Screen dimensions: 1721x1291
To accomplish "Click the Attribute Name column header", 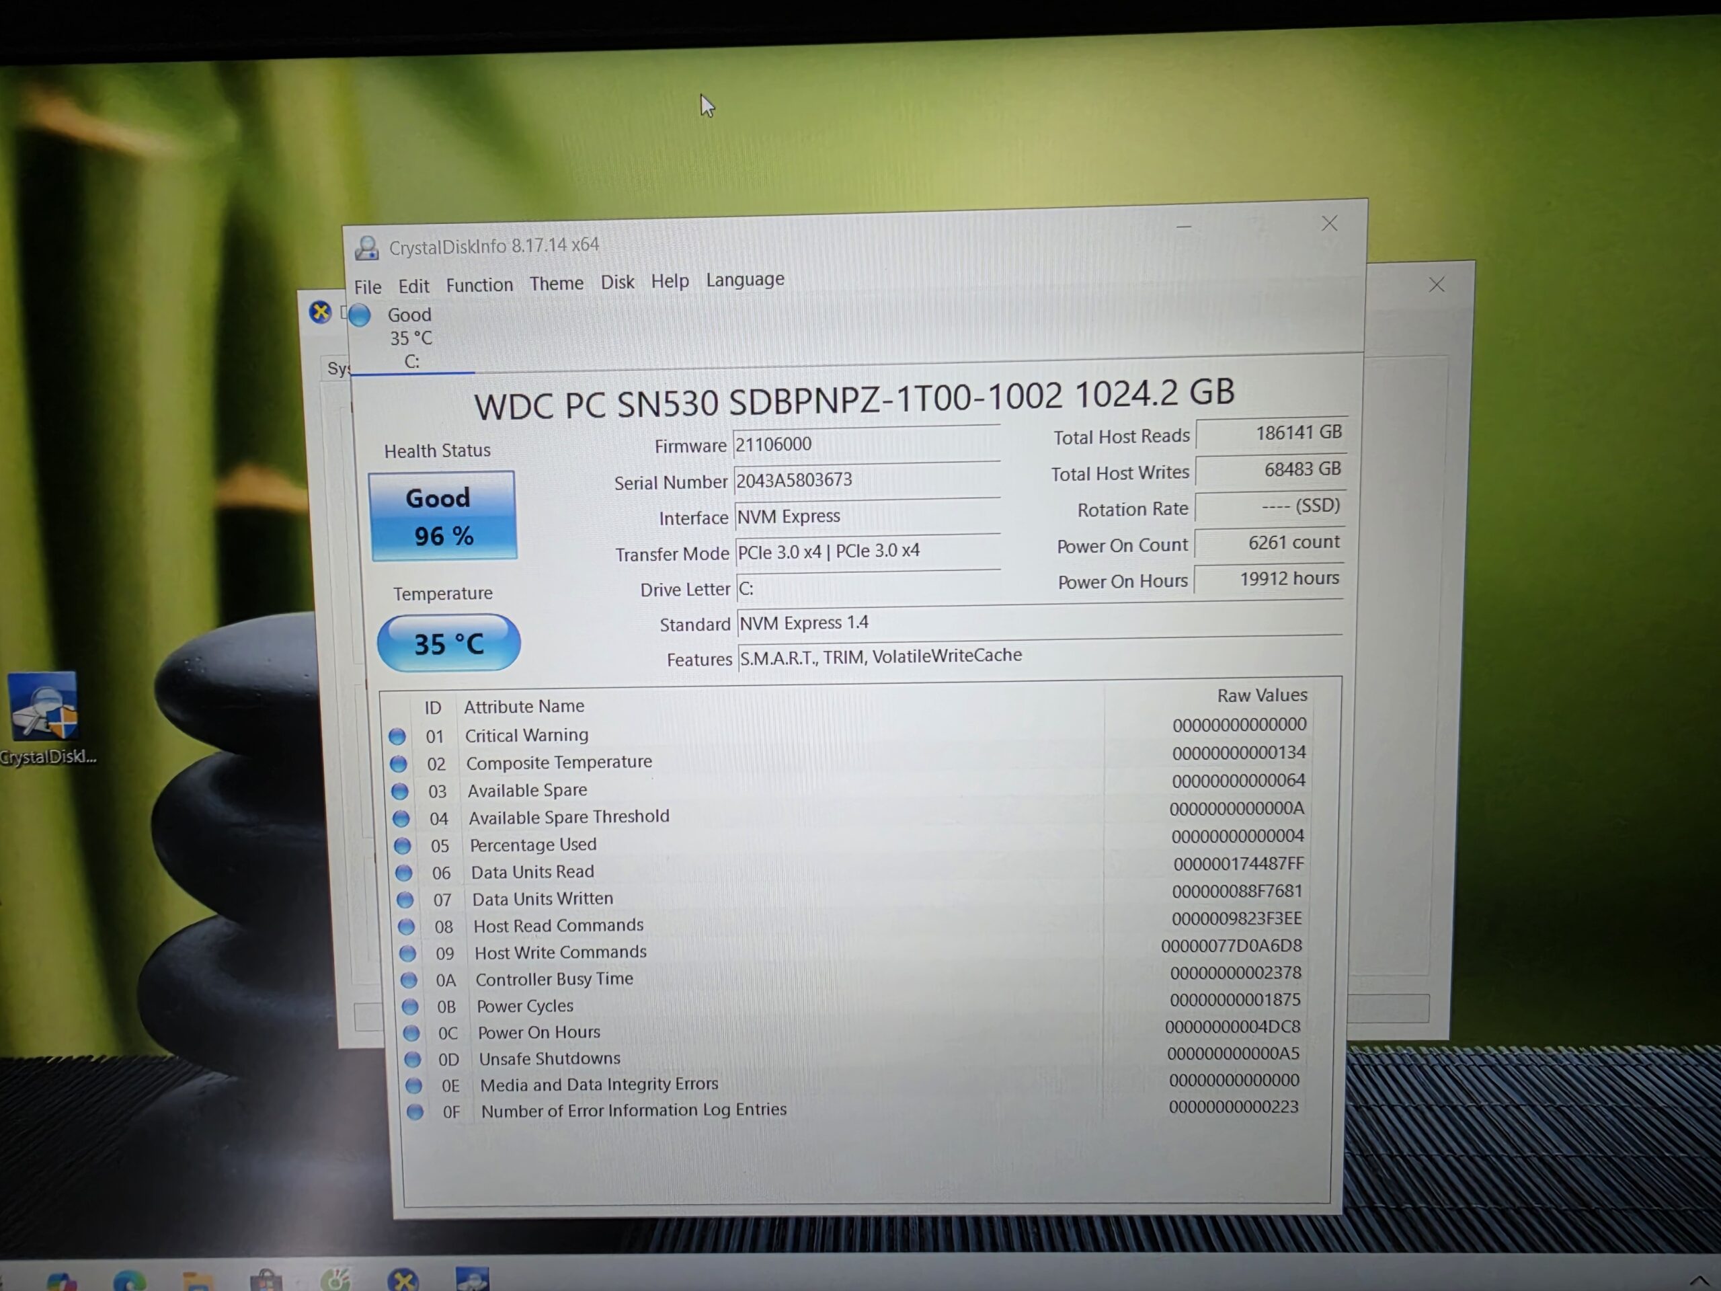I will tap(524, 707).
